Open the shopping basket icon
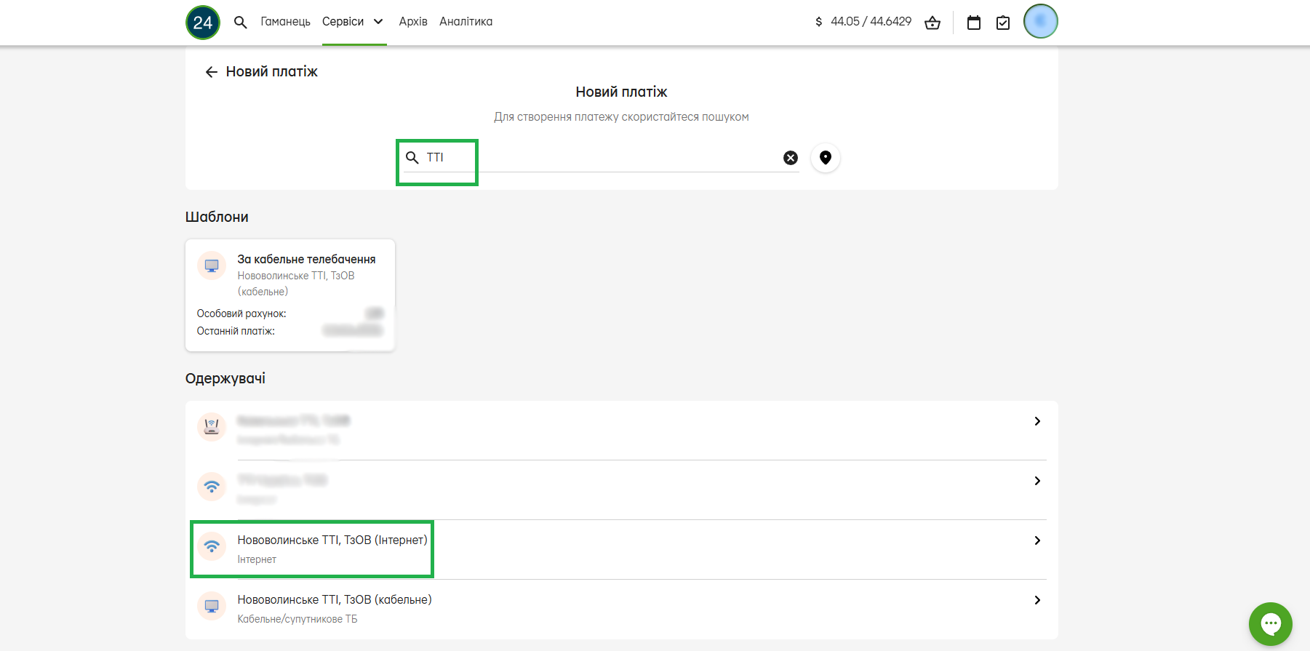The width and height of the screenshot is (1310, 651). 932,23
